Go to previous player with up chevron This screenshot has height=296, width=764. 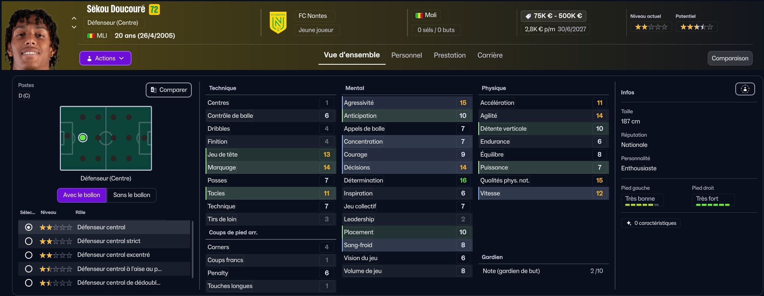(x=74, y=18)
